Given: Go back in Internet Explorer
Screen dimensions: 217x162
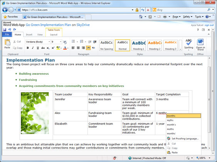Looking at the screenshot, I should click(x=5, y=10).
